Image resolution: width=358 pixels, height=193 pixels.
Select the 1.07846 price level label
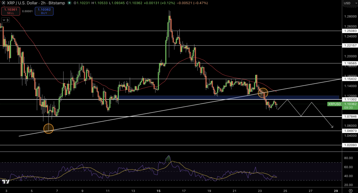(350, 116)
